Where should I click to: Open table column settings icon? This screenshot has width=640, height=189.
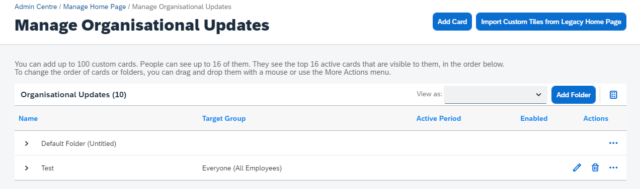(x=613, y=95)
